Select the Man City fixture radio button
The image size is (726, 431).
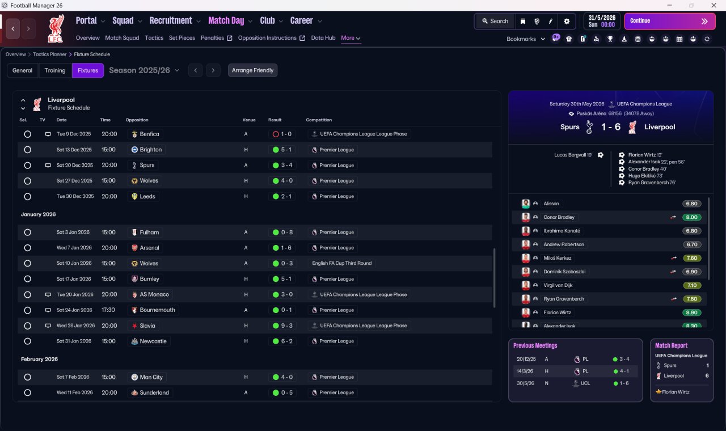27,377
